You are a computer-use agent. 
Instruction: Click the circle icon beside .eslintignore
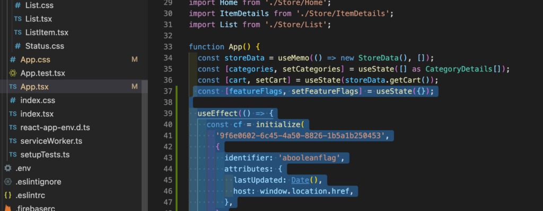(7, 181)
